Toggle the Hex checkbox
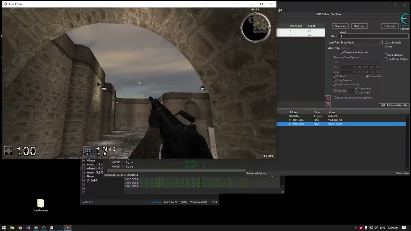Viewport: 411px width, 231px height. pyautogui.click(x=337, y=36)
